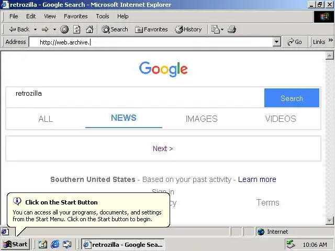Open the Favorites toolbar pane

coord(151,29)
